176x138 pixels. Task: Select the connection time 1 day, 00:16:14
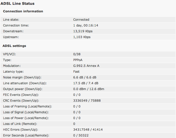[x=86, y=25]
